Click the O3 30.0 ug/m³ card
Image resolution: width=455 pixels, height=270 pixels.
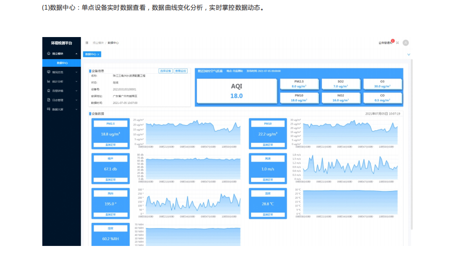[382, 84]
